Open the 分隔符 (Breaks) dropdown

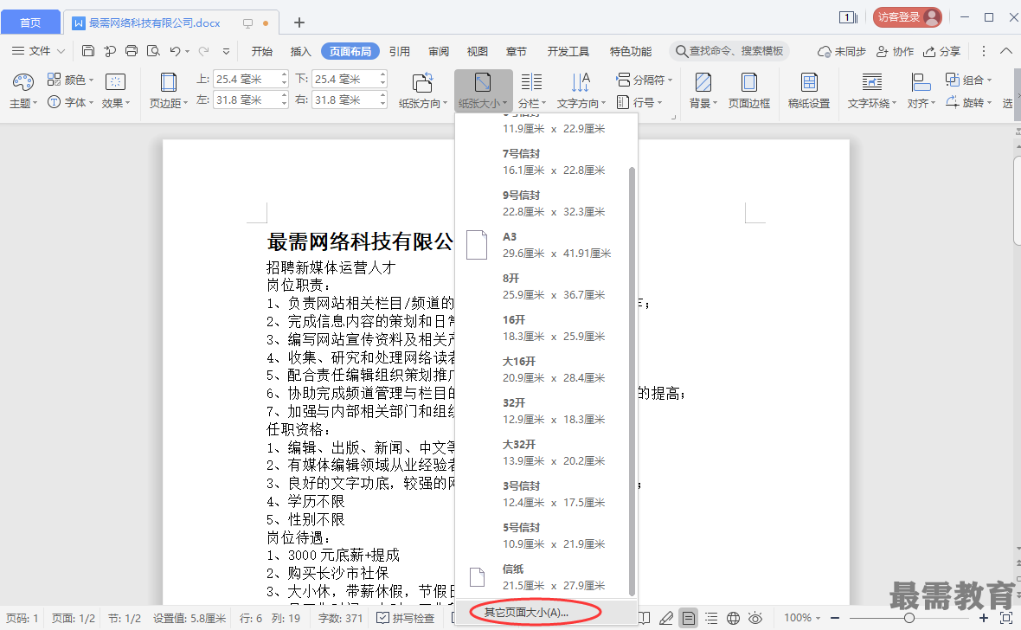[644, 80]
